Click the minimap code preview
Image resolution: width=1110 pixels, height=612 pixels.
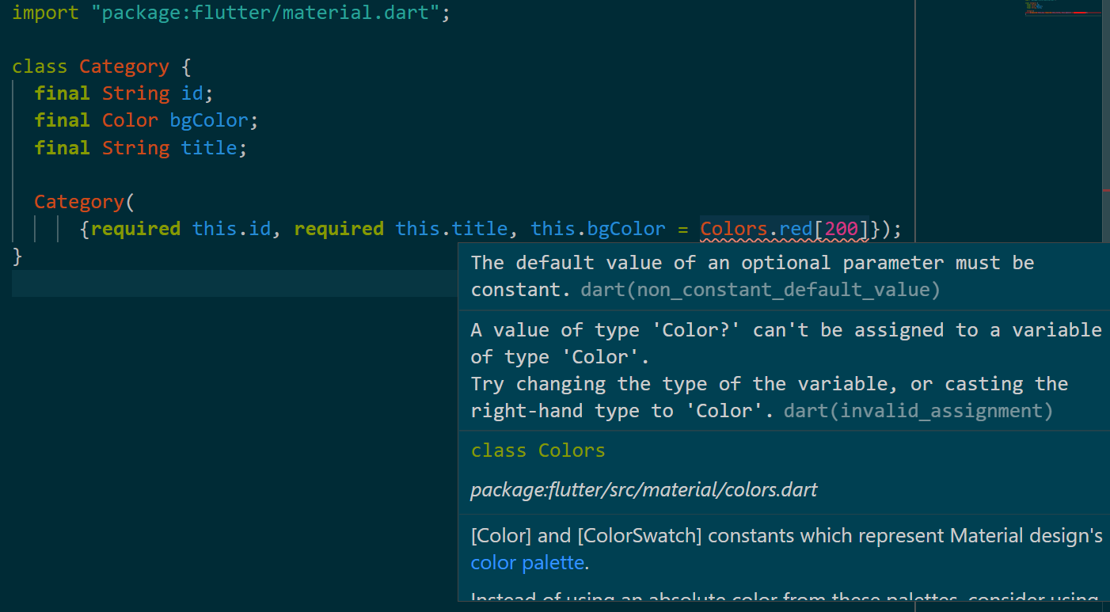click(x=1061, y=10)
